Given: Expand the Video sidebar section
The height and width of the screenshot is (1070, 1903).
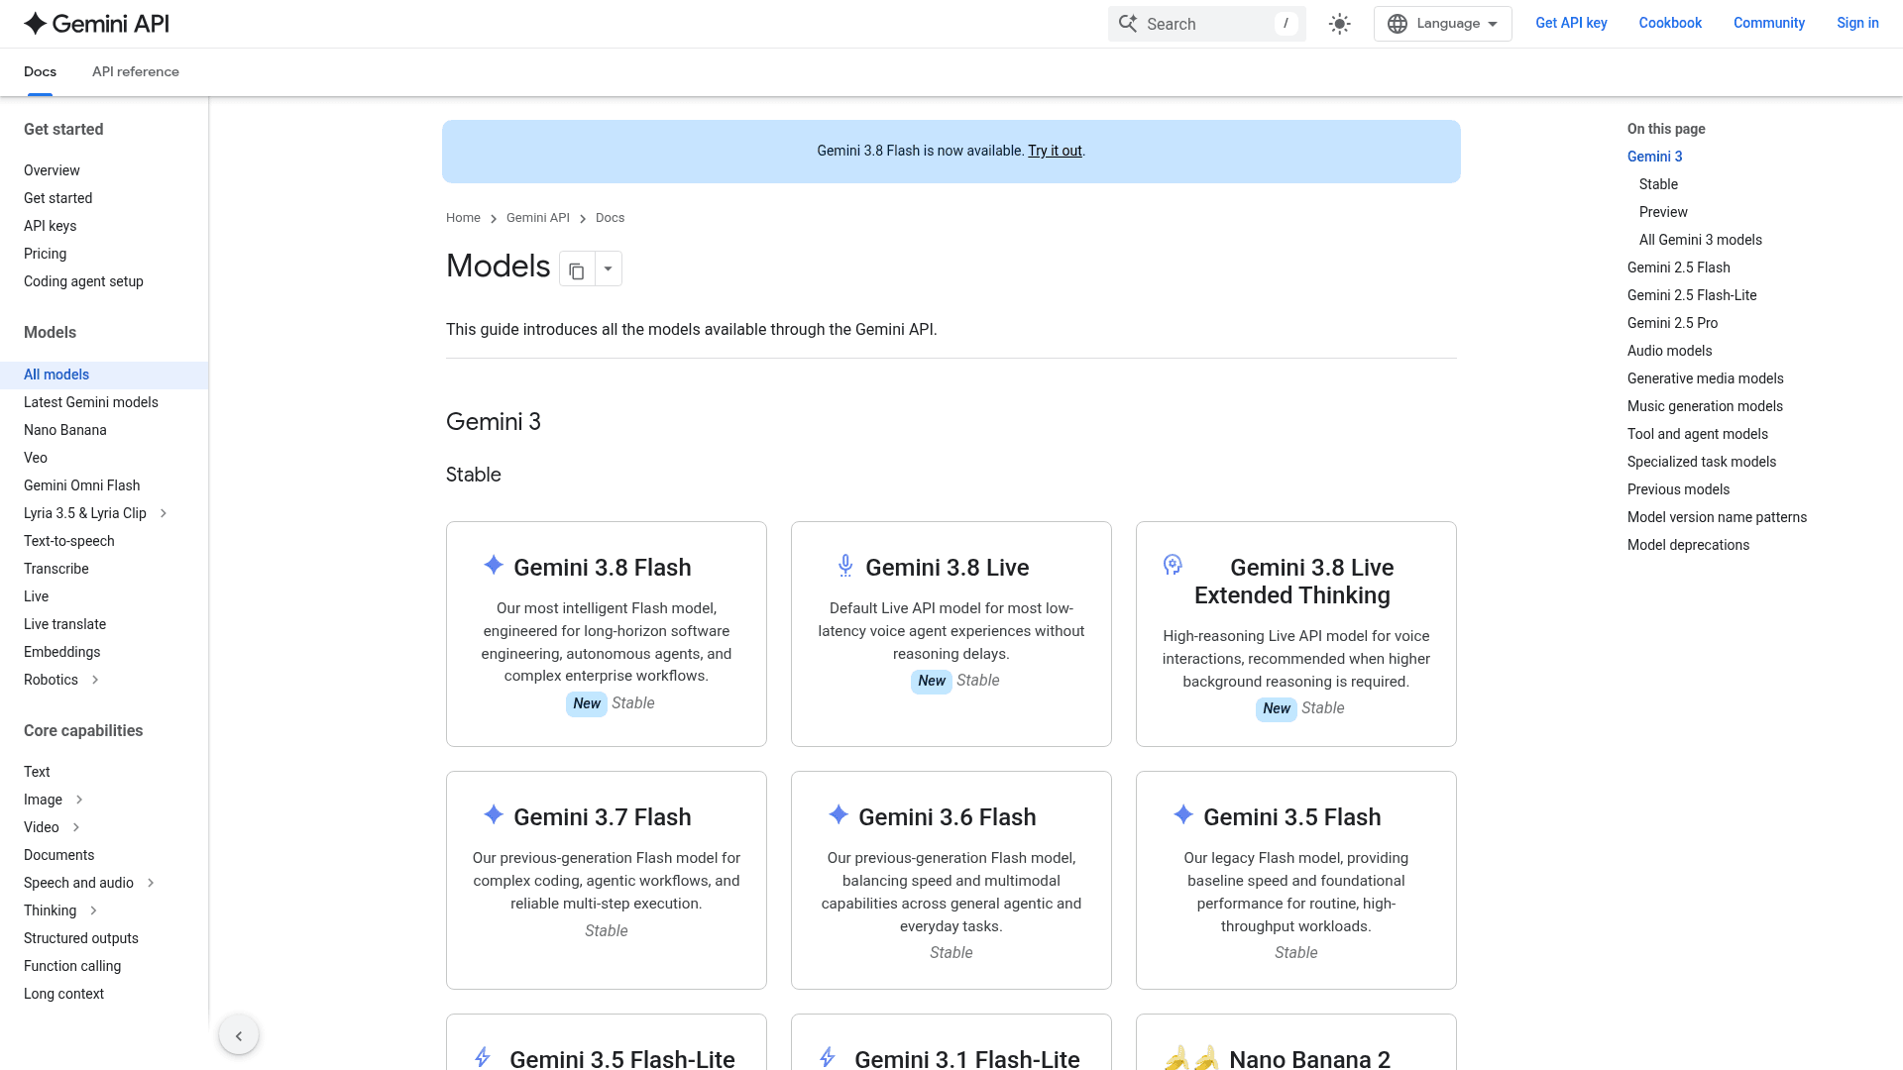Looking at the screenshot, I should point(76,827).
